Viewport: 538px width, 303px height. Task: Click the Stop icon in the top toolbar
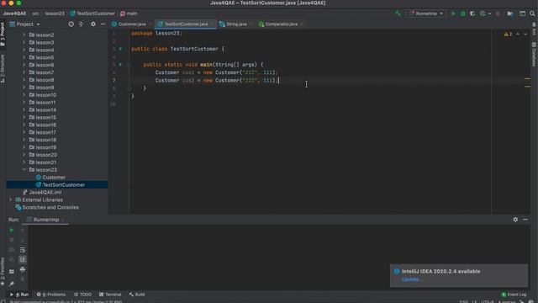[498, 13]
